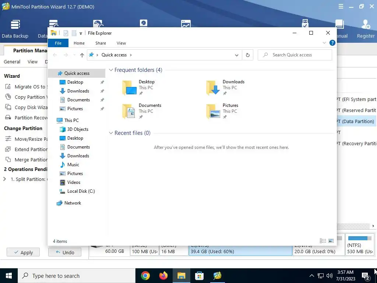The width and height of the screenshot is (377, 283).
Task: Click Move/Resize Partition icon
Action: pyautogui.click(x=8, y=139)
